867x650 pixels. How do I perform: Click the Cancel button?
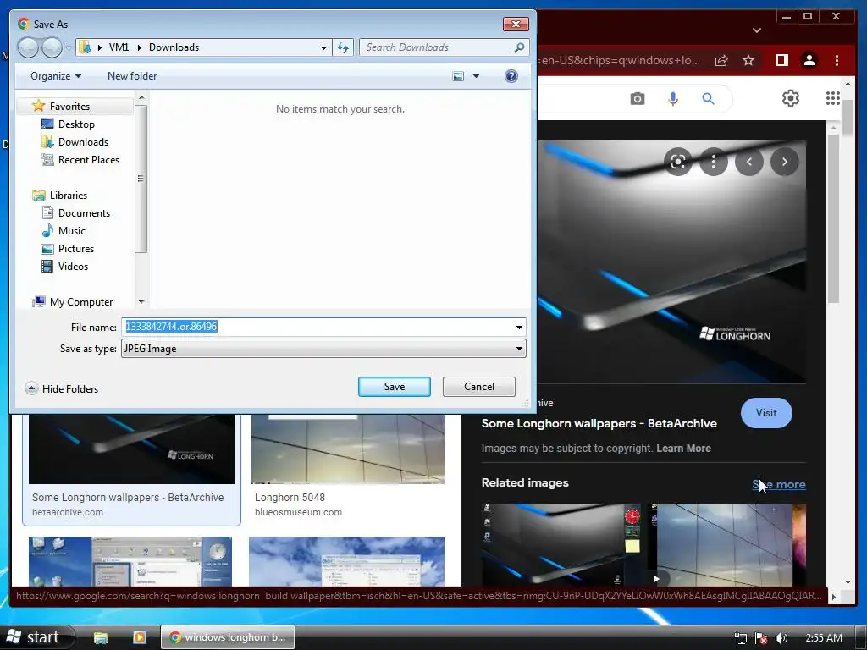[x=479, y=387]
